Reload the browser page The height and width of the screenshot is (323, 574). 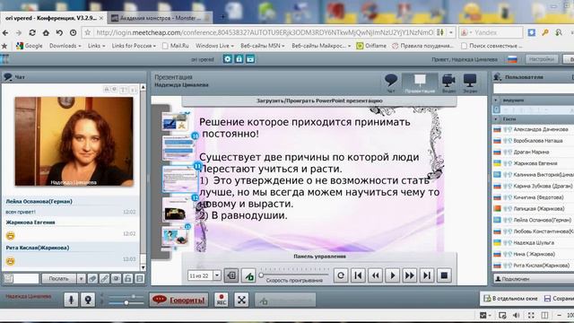pos(32,32)
